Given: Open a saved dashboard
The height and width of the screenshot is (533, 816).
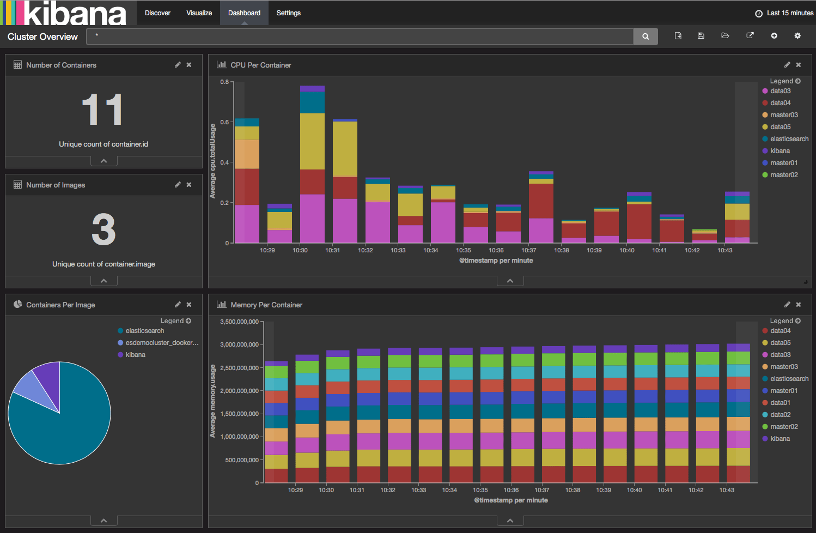Looking at the screenshot, I should click(x=725, y=35).
